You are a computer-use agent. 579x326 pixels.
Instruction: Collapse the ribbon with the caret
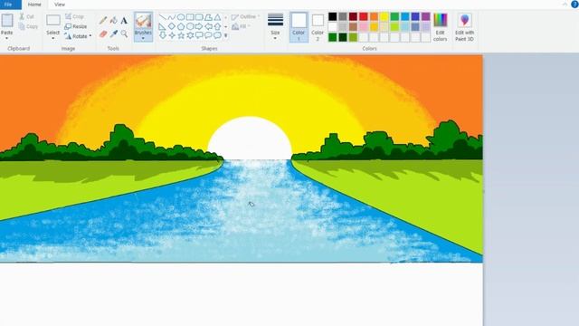tap(565, 5)
